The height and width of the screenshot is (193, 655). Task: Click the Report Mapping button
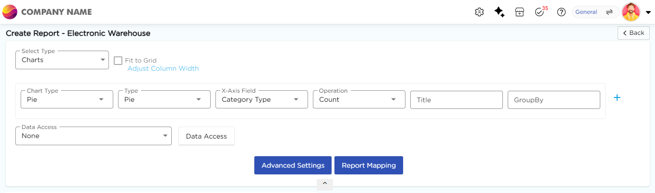[369, 165]
